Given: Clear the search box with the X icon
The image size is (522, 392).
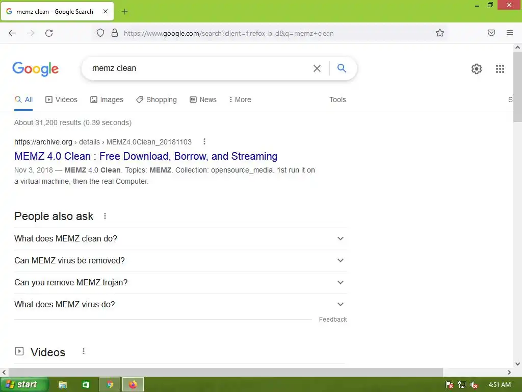Looking at the screenshot, I should pos(317,68).
